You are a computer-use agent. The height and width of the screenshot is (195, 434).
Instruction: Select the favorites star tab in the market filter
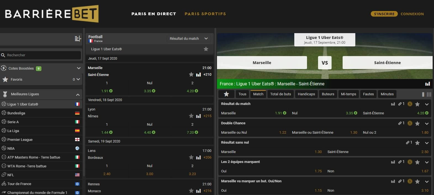(x=226, y=94)
